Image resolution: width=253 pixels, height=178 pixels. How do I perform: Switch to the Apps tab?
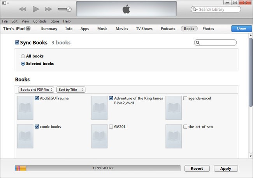[x=85, y=29]
